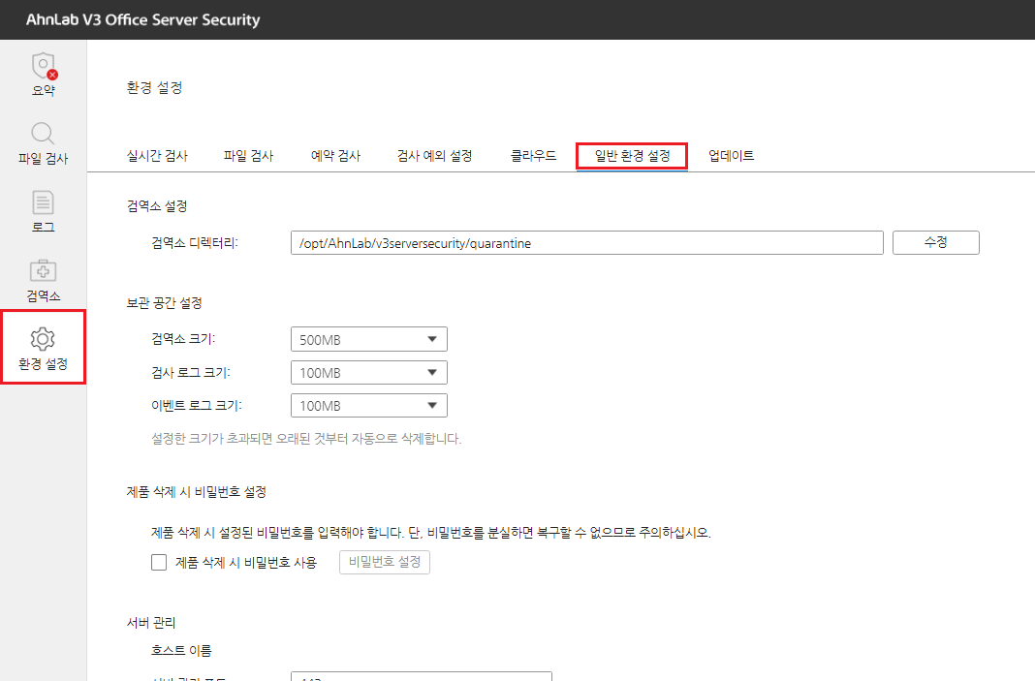1035x681 pixels.
Task: Open the 파일 검사 magnifier icon
Action: (x=43, y=133)
